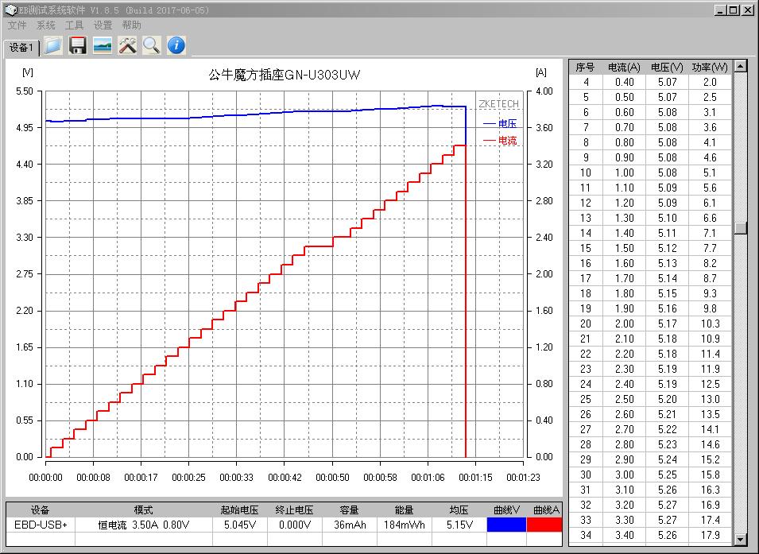This screenshot has width=759, height=554.
Task: Click current value 3.30 in table
Action: [625, 520]
